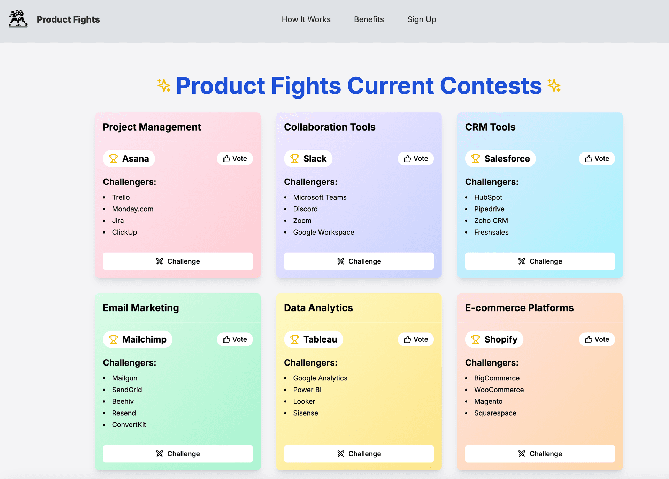Click Sign Up in the navigation bar
669x479 pixels.
(422, 20)
